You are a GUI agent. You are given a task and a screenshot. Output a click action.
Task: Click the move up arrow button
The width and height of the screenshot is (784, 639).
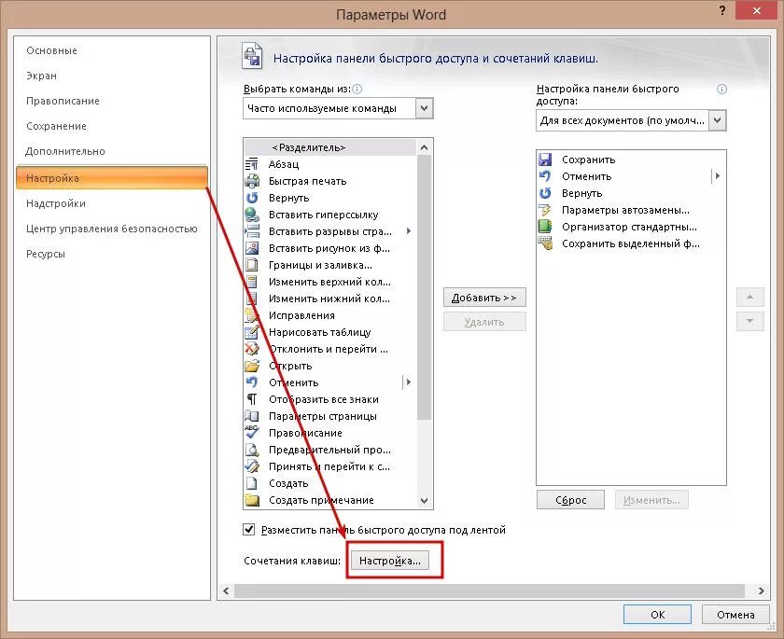(749, 298)
